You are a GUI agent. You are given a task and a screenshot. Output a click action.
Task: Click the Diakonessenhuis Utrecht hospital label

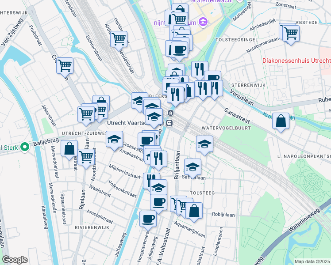(x=296, y=61)
